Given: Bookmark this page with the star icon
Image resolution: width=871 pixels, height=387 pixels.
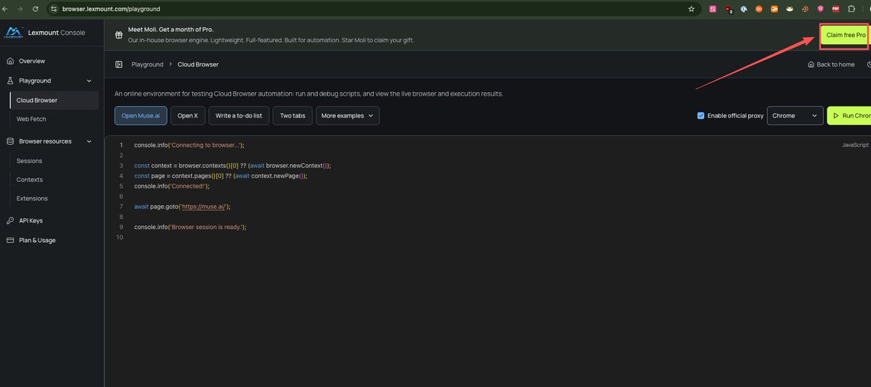Looking at the screenshot, I should (691, 9).
